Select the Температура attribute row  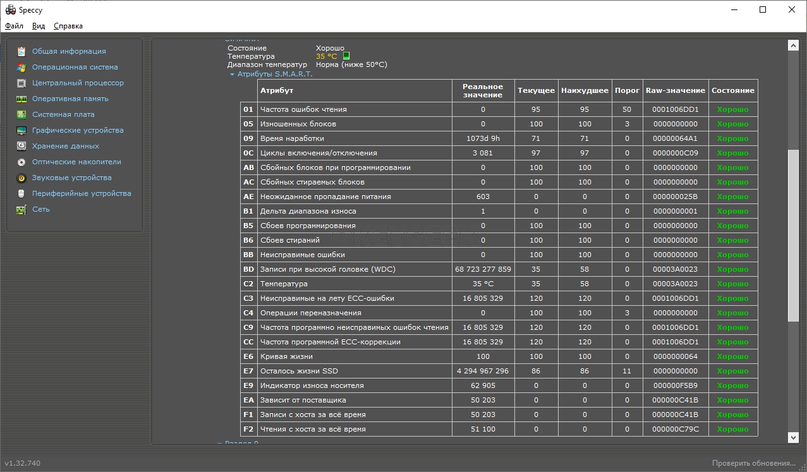coord(354,284)
